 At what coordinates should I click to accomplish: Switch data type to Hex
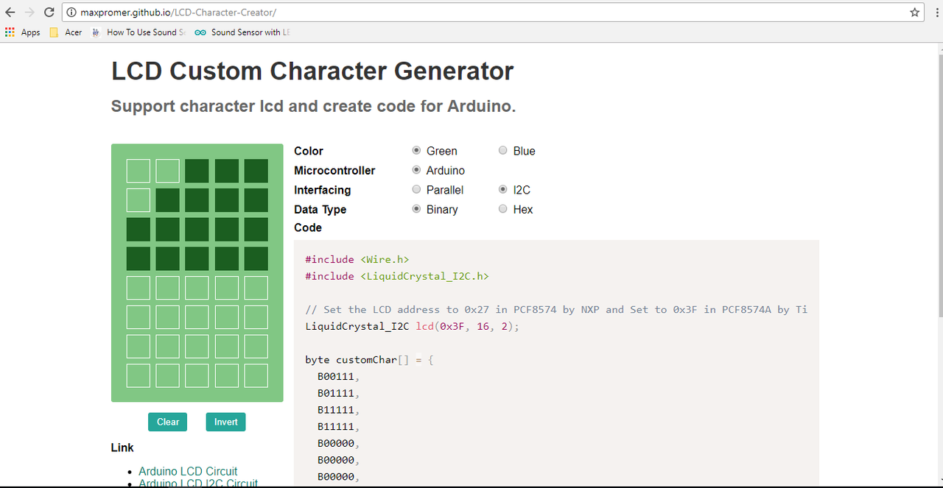click(503, 209)
